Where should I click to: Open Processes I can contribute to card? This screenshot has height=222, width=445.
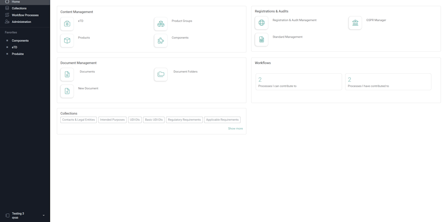tap(299, 82)
